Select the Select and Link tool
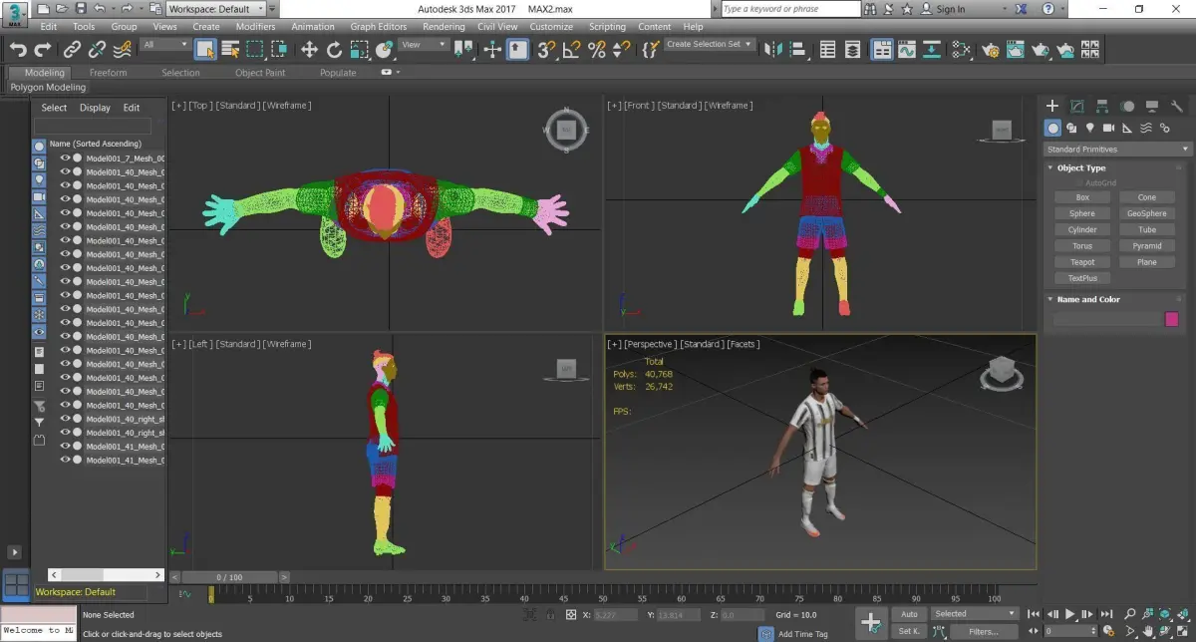 pyautogui.click(x=72, y=49)
